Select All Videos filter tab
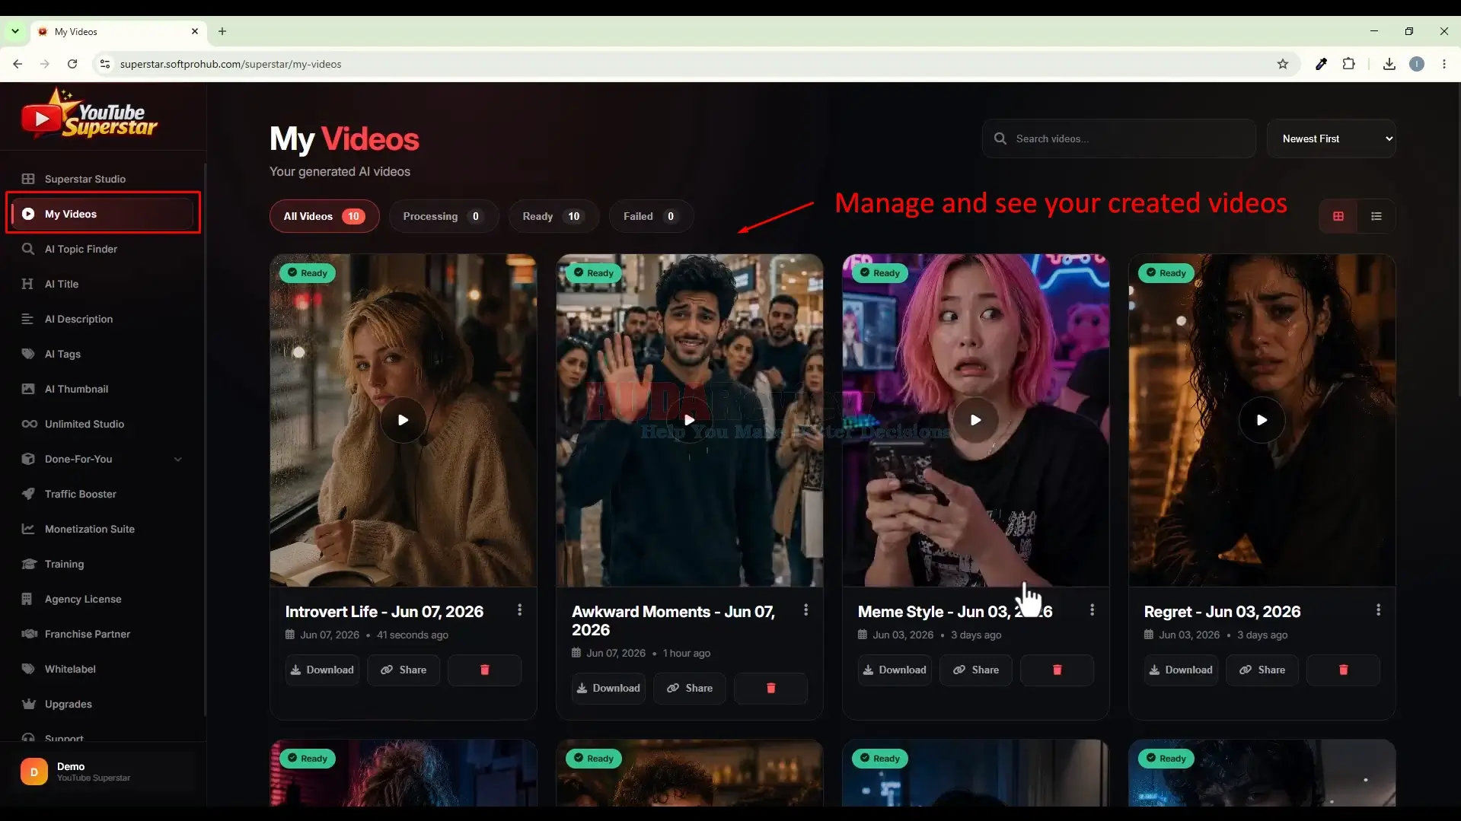This screenshot has width=1461, height=821. click(x=324, y=216)
